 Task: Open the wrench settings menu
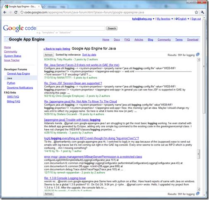(202, 12)
